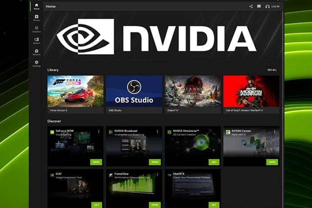Click GET on the ChatRTX card
Image resolution: width=312 pixels, height=208 pixels.
pyautogui.click(x=214, y=205)
